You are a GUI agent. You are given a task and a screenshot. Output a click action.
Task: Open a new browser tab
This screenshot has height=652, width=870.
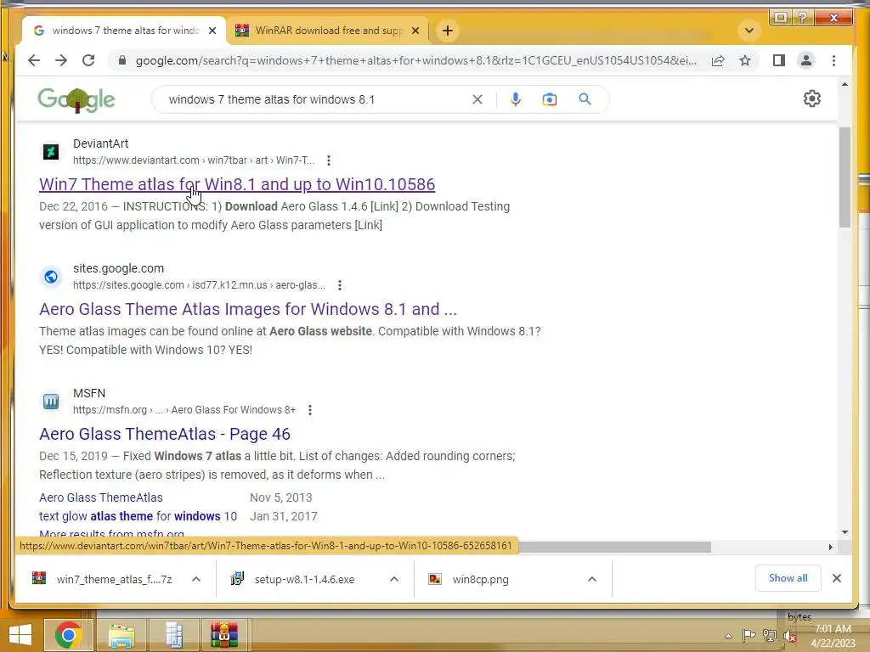click(x=448, y=31)
